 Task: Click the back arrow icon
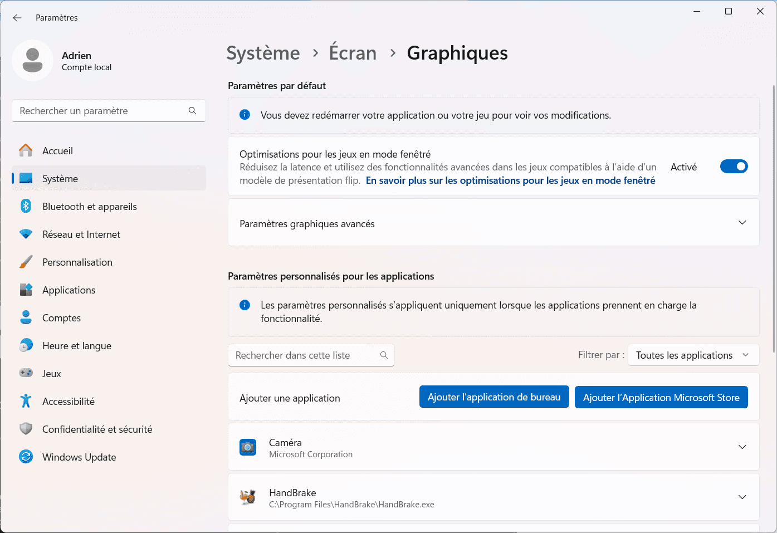pyautogui.click(x=17, y=18)
